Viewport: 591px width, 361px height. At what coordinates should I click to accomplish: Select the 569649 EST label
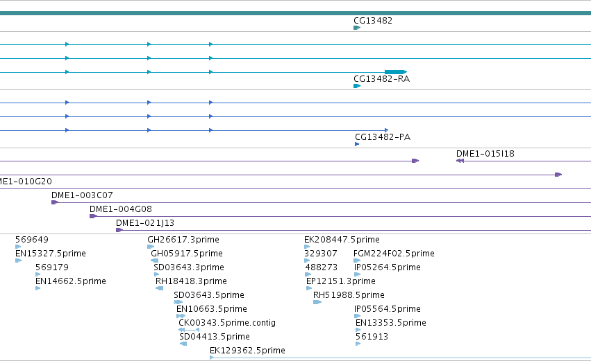pos(32,240)
